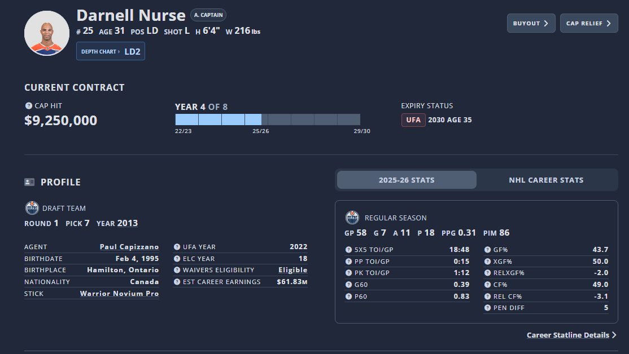Image resolution: width=629 pixels, height=354 pixels.
Task: Open agent Paul Capizzano's link
Action: (x=129, y=247)
